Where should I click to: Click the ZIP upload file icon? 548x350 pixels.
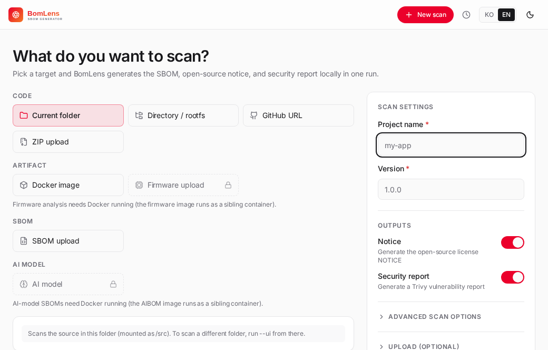24,142
